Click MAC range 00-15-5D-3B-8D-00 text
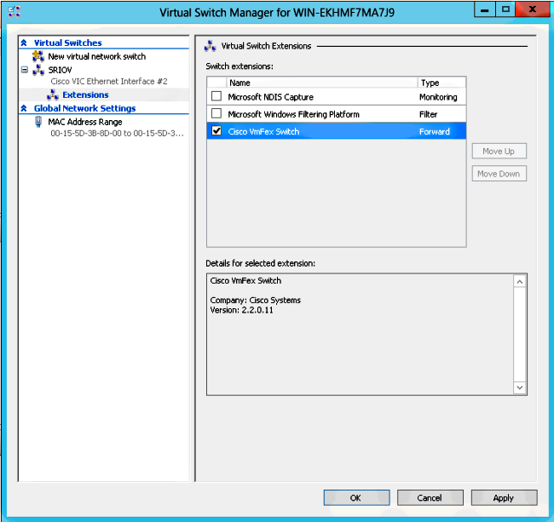The width and height of the screenshot is (554, 522). [x=117, y=134]
